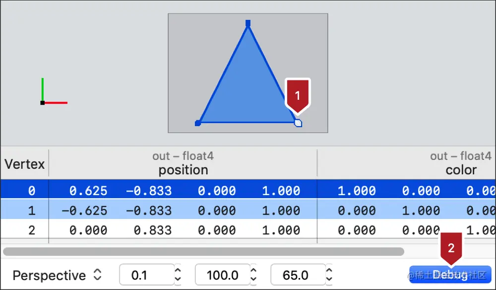Click the 0.625 position value in row 0
This screenshot has height=290, width=496.
[88, 191]
